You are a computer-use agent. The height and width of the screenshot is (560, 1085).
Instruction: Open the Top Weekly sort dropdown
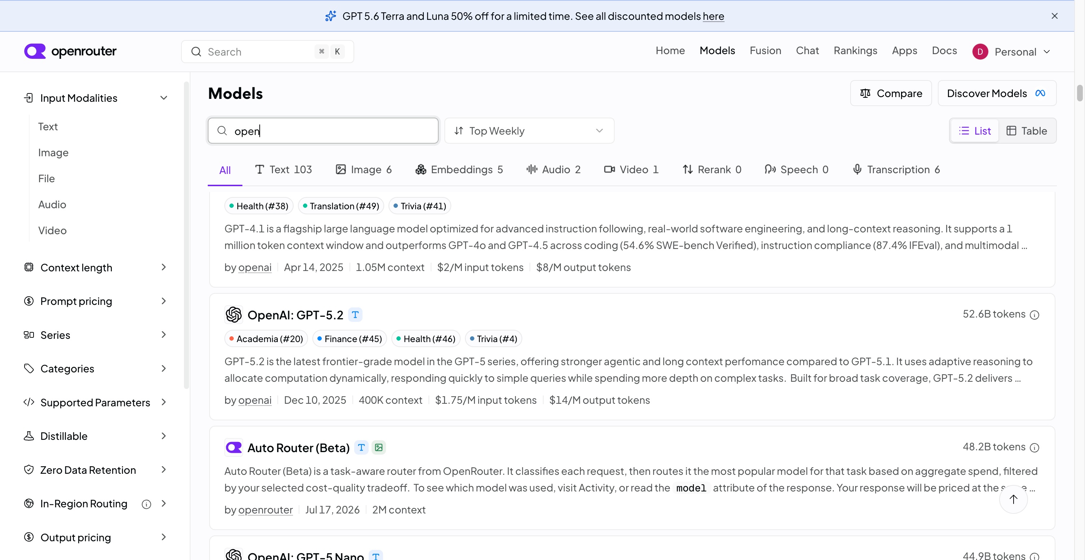pyautogui.click(x=529, y=131)
